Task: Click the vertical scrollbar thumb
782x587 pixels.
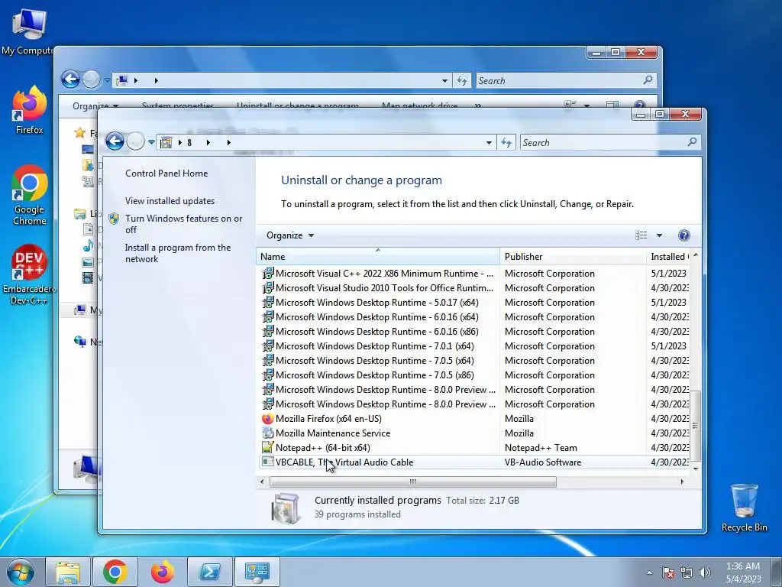Action: click(x=695, y=426)
